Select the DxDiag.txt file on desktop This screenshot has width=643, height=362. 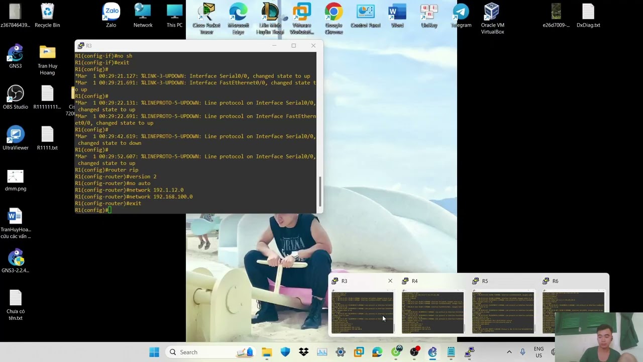point(588,16)
